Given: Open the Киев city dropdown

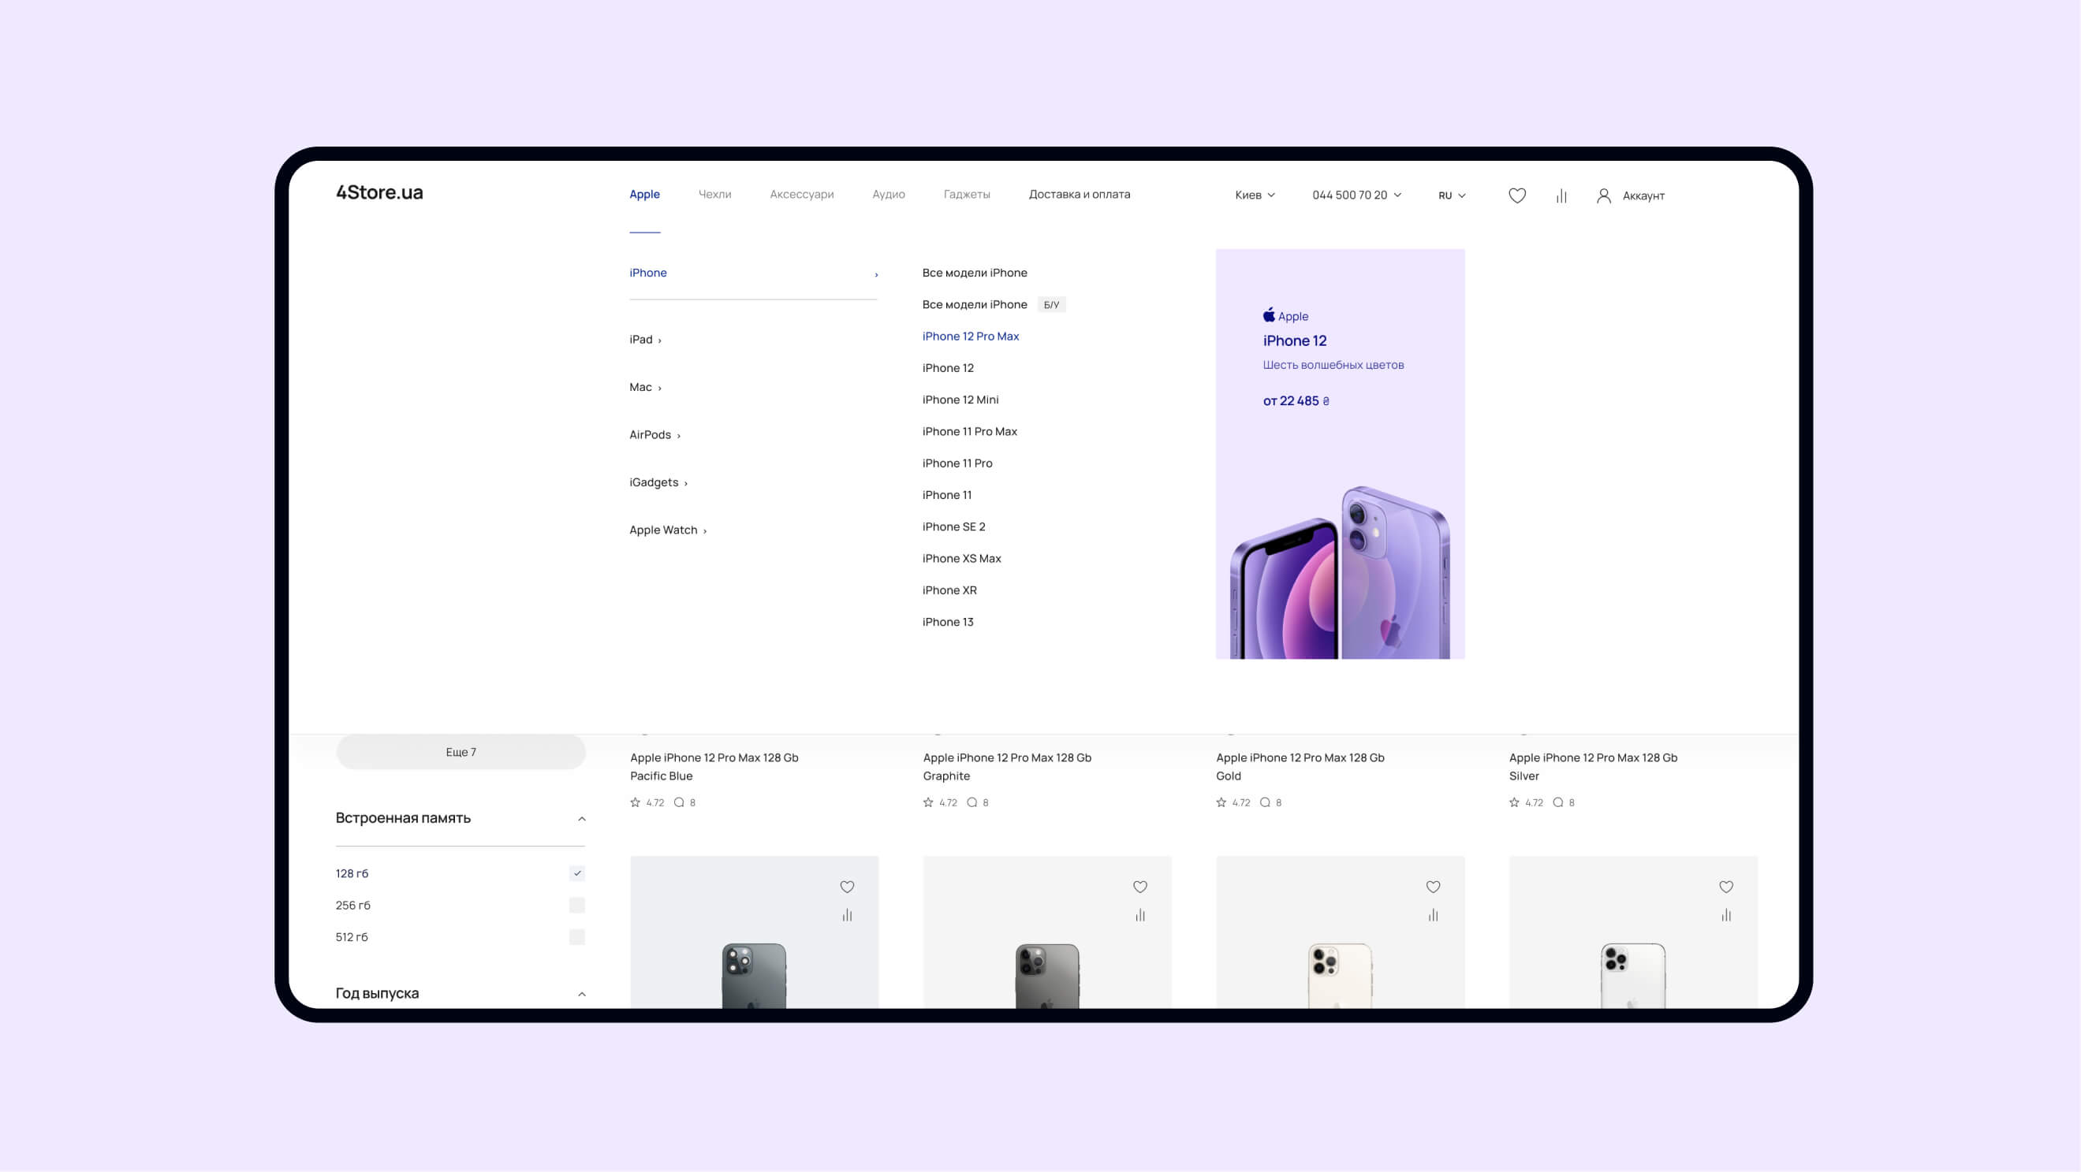Looking at the screenshot, I should (1254, 195).
